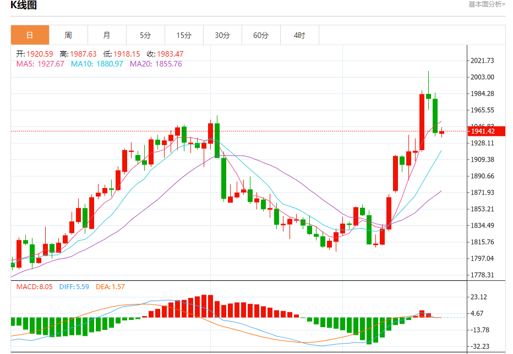Click the 开: 1920.59 open value

click(x=35, y=54)
